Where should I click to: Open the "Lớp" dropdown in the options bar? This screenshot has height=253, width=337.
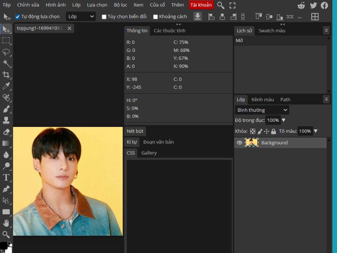80,16
